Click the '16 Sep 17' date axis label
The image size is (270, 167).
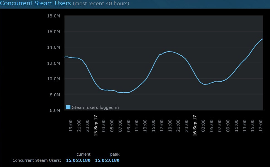(x=195, y=126)
